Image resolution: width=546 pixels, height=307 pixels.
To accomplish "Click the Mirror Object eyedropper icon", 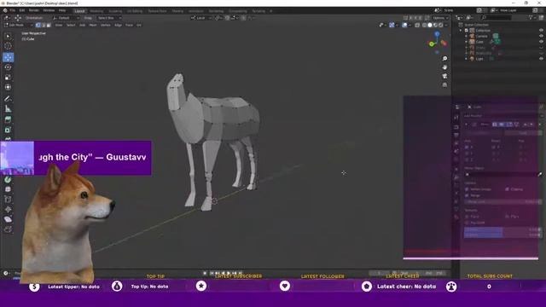I will [x=540, y=174].
